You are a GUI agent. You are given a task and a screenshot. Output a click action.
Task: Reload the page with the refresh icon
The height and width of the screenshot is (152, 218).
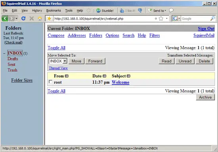tap(23, 18)
